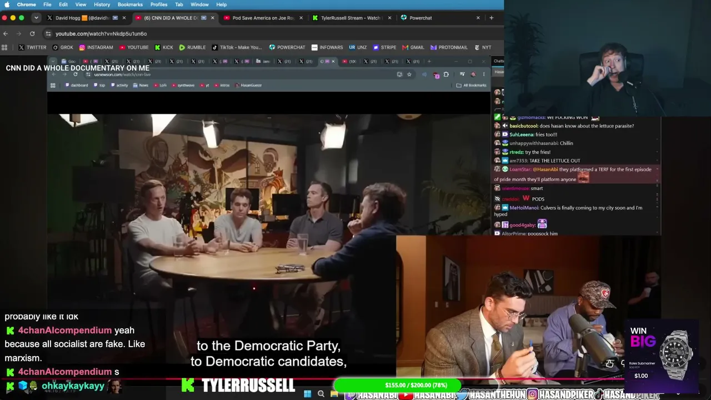711x400 pixels.
Task: Open the HasanGuestr bookmark in inner browser
Action: 248,85
